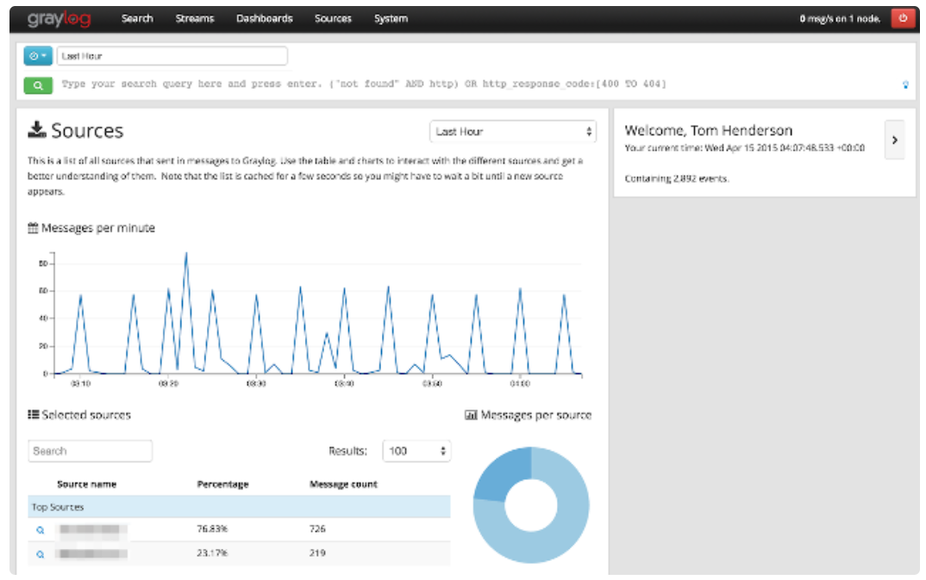
Task: Click the 219 message count value
Action: pos(317,553)
